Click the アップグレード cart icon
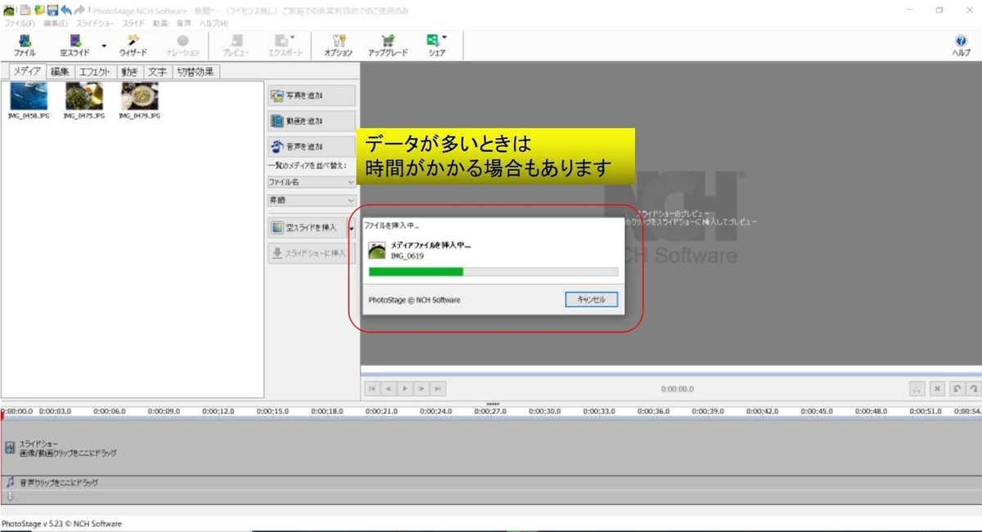Screen dimensions: 982x532 [x=388, y=46]
